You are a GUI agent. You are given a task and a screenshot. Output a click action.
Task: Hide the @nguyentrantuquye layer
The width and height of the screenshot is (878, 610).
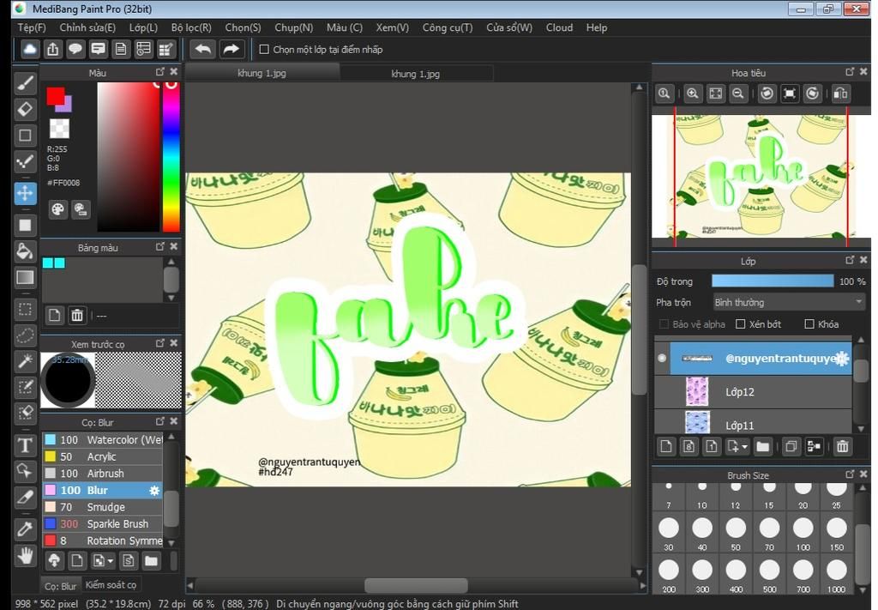pos(662,358)
